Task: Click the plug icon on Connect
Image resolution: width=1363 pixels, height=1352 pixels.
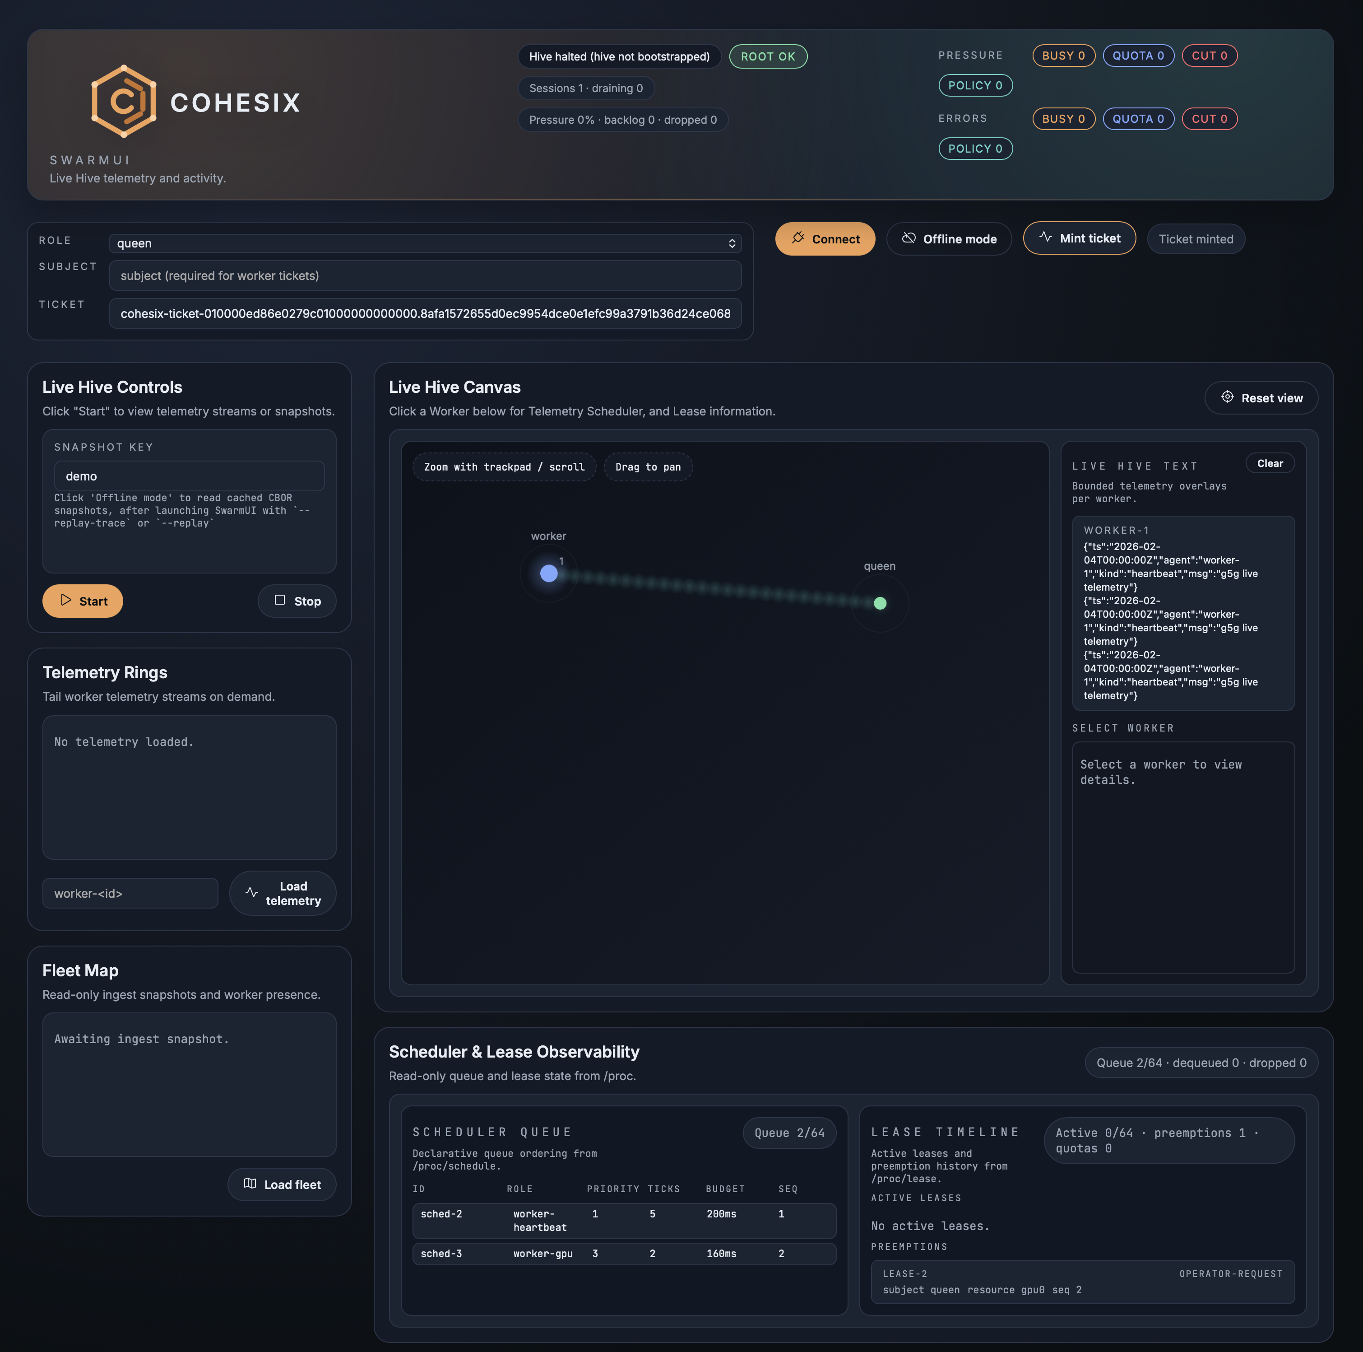Action: click(798, 238)
